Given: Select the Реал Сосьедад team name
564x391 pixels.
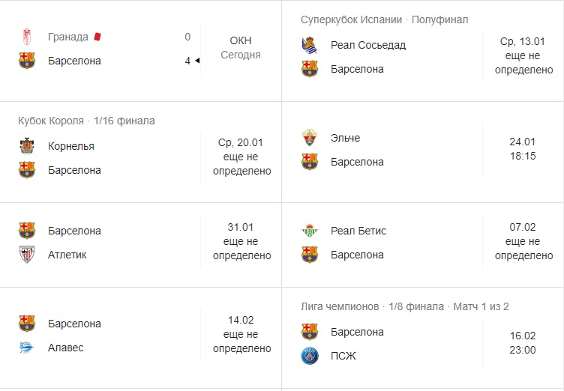Looking at the screenshot, I should click(367, 45).
